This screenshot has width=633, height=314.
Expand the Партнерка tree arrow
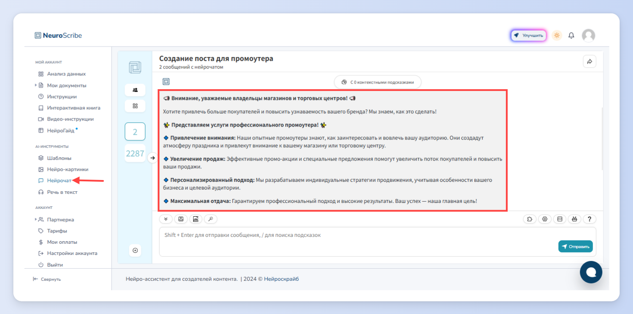(x=36, y=219)
